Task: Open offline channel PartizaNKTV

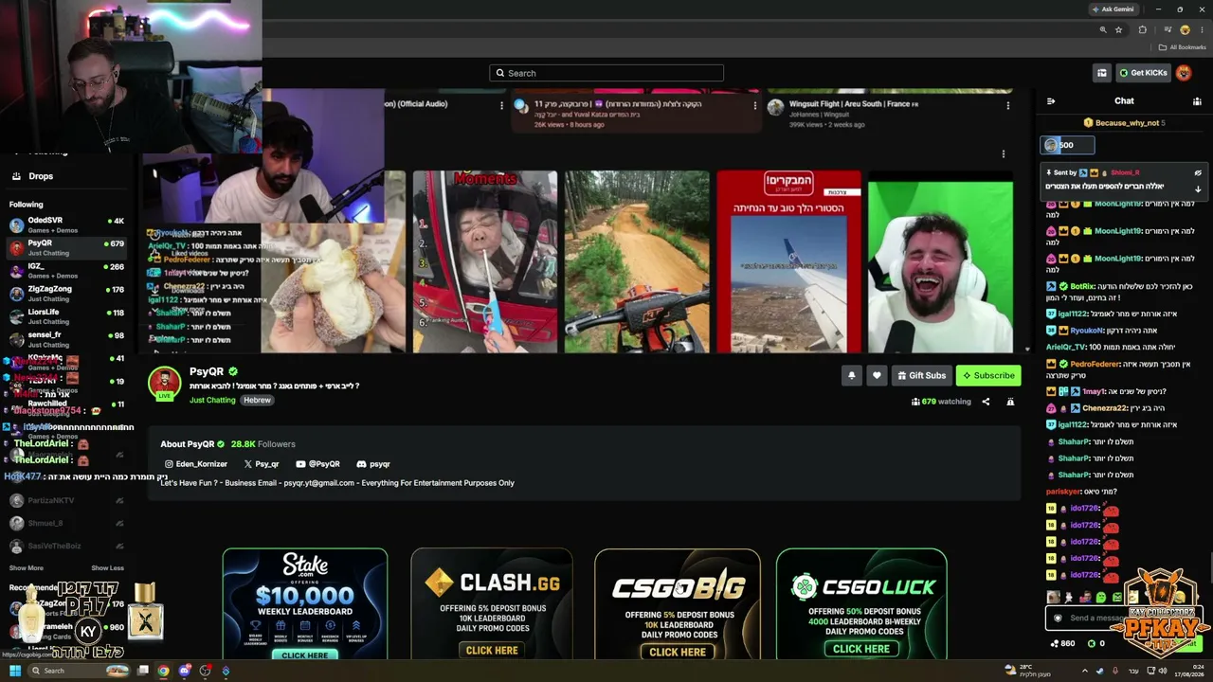Action: pos(66,500)
